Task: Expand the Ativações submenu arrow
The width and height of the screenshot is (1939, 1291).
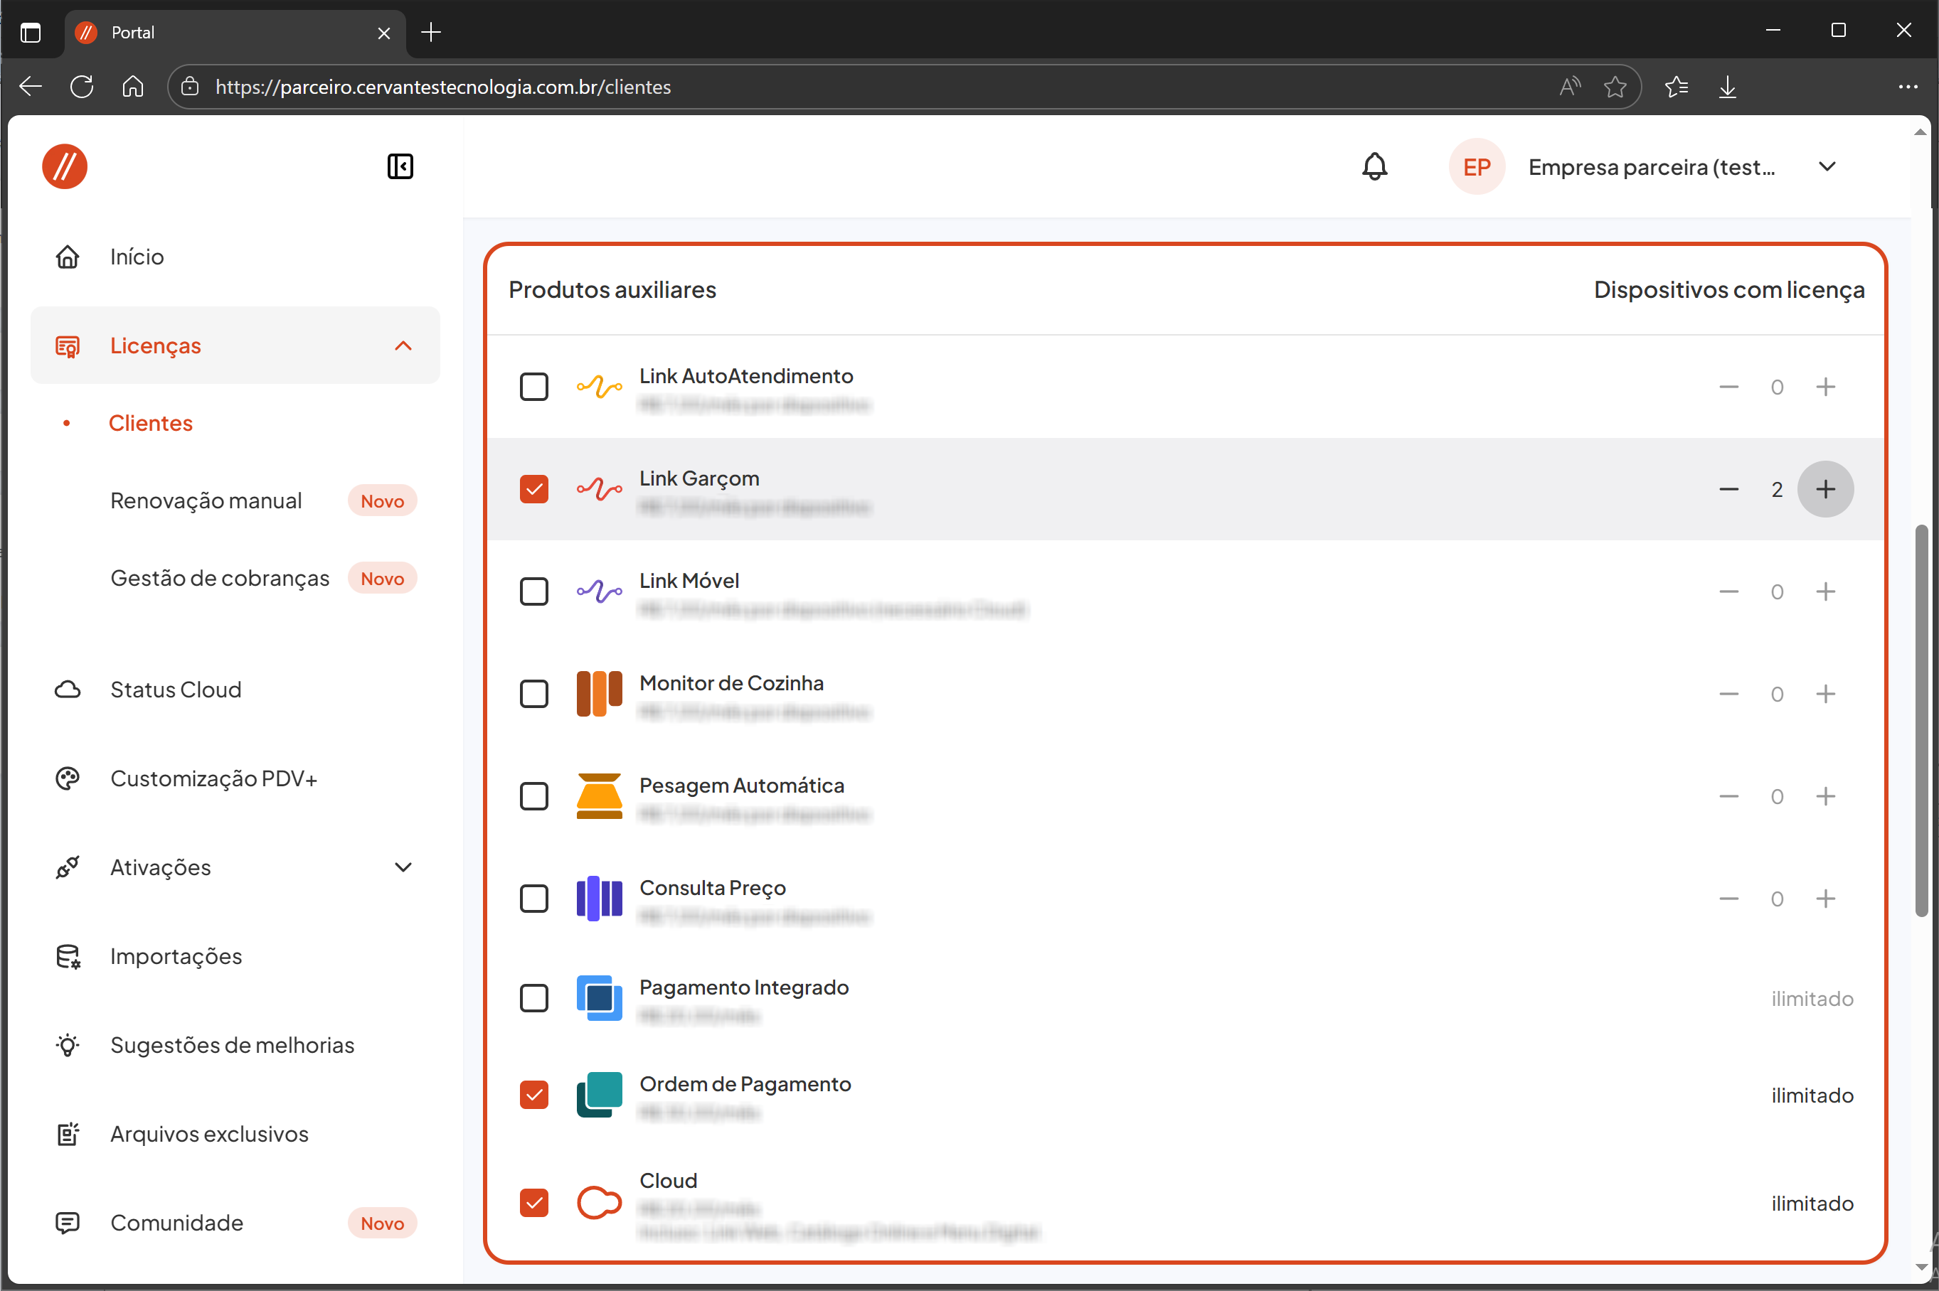Action: click(403, 868)
